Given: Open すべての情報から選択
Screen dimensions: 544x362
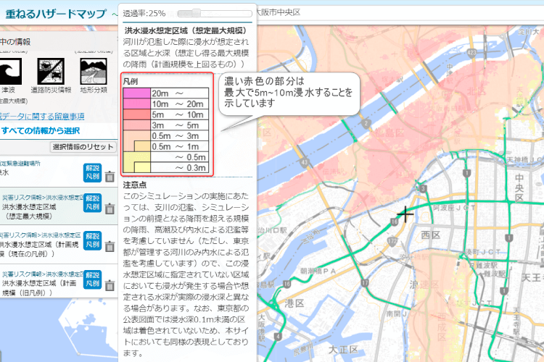Looking at the screenshot, I should 40,130.
